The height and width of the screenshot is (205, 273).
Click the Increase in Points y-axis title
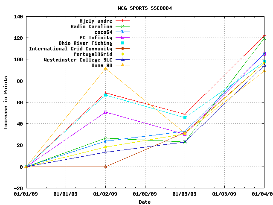[x=6, y=102]
